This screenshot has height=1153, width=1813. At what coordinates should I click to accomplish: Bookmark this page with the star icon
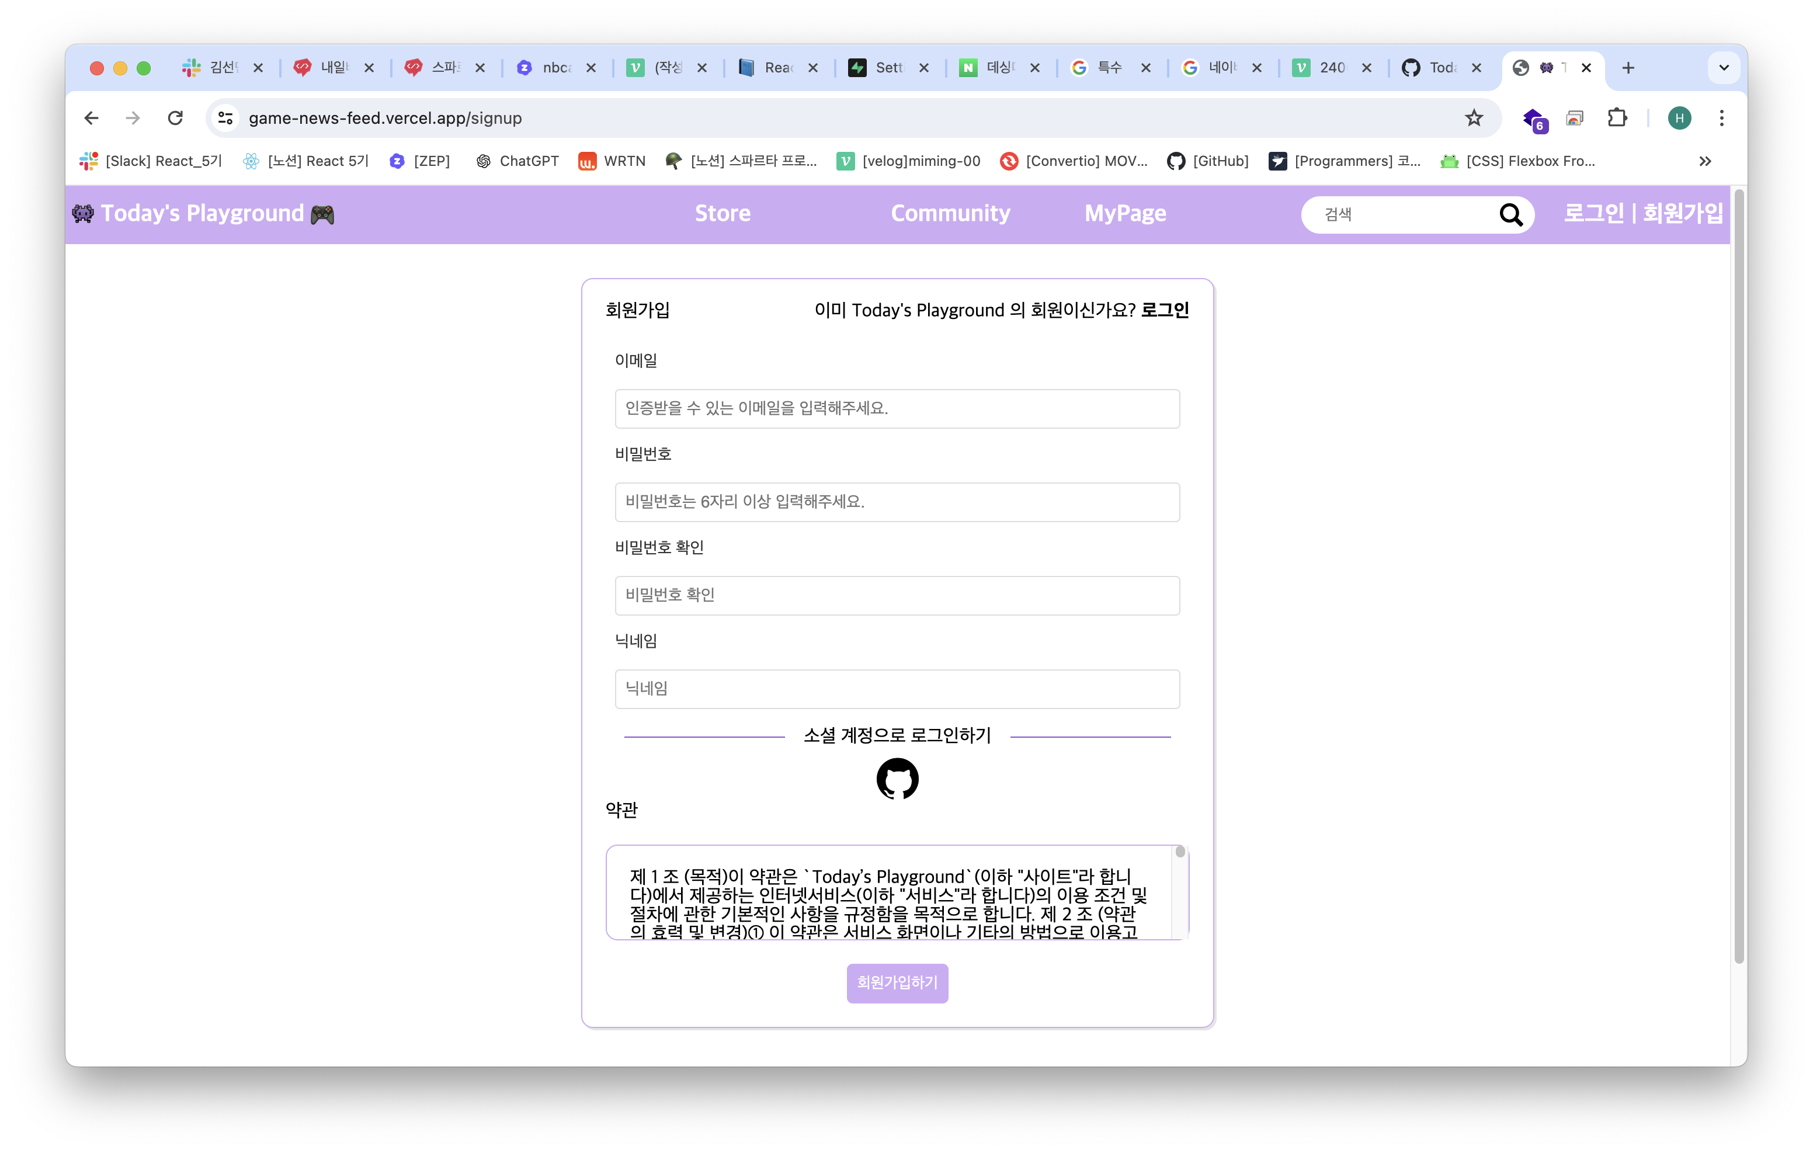pyautogui.click(x=1472, y=117)
